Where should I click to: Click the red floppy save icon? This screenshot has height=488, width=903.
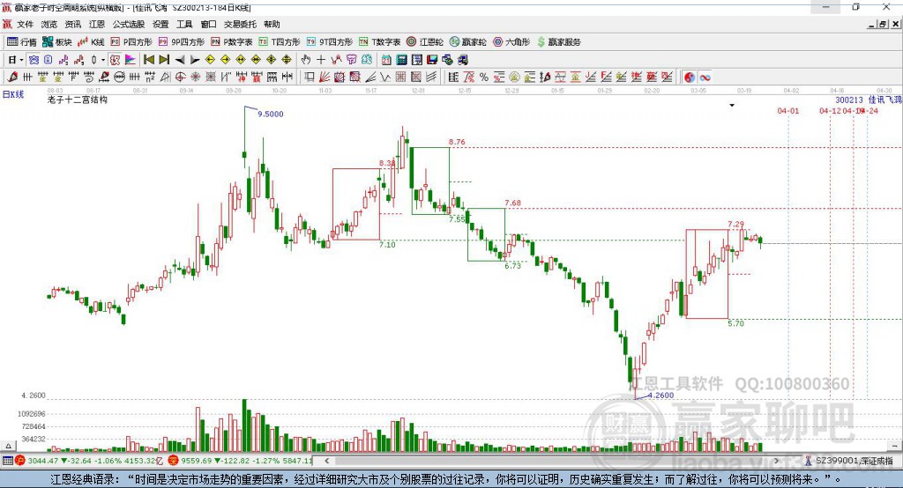pyautogui.click(x=432, y=60)
